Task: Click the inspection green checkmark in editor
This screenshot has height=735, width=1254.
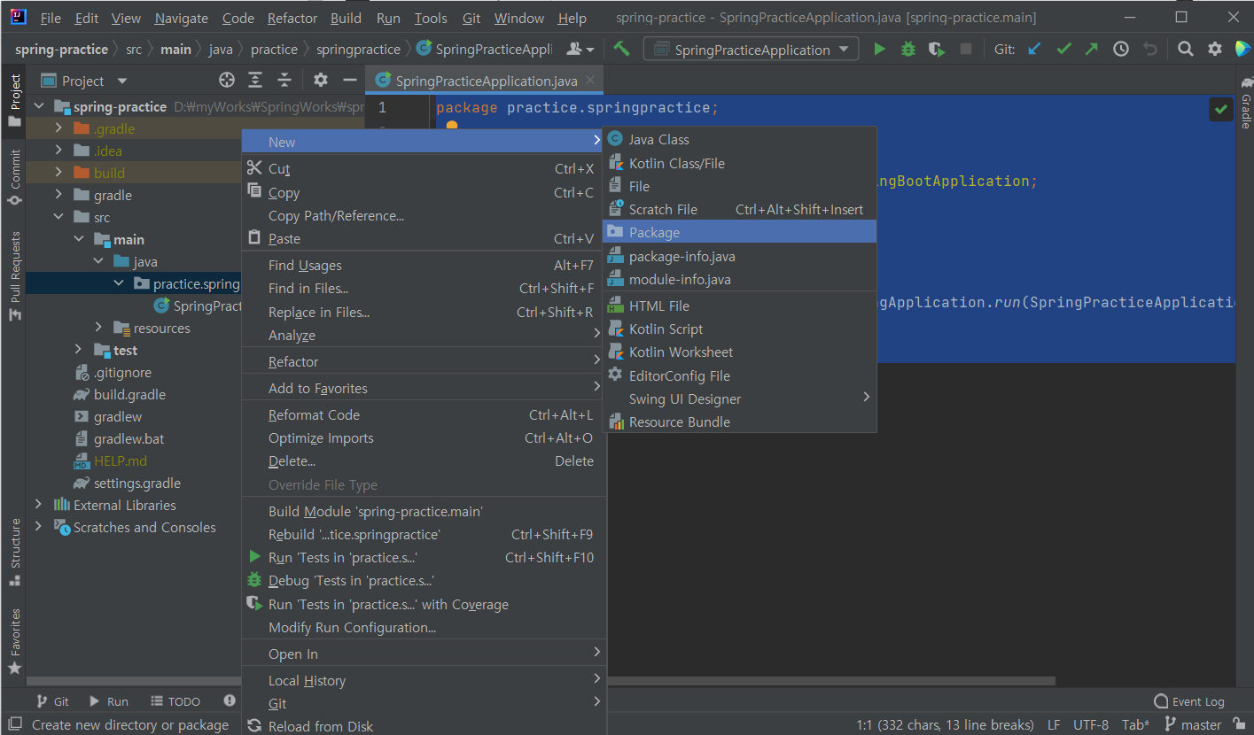Action: pyautogui.click(x=1221, y=110)
